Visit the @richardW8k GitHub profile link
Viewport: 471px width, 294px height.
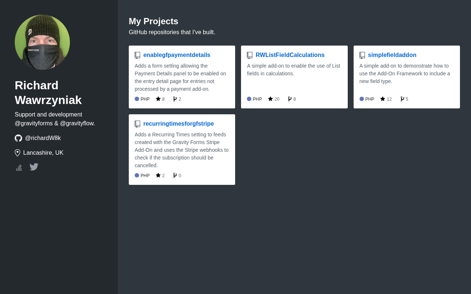43,138
